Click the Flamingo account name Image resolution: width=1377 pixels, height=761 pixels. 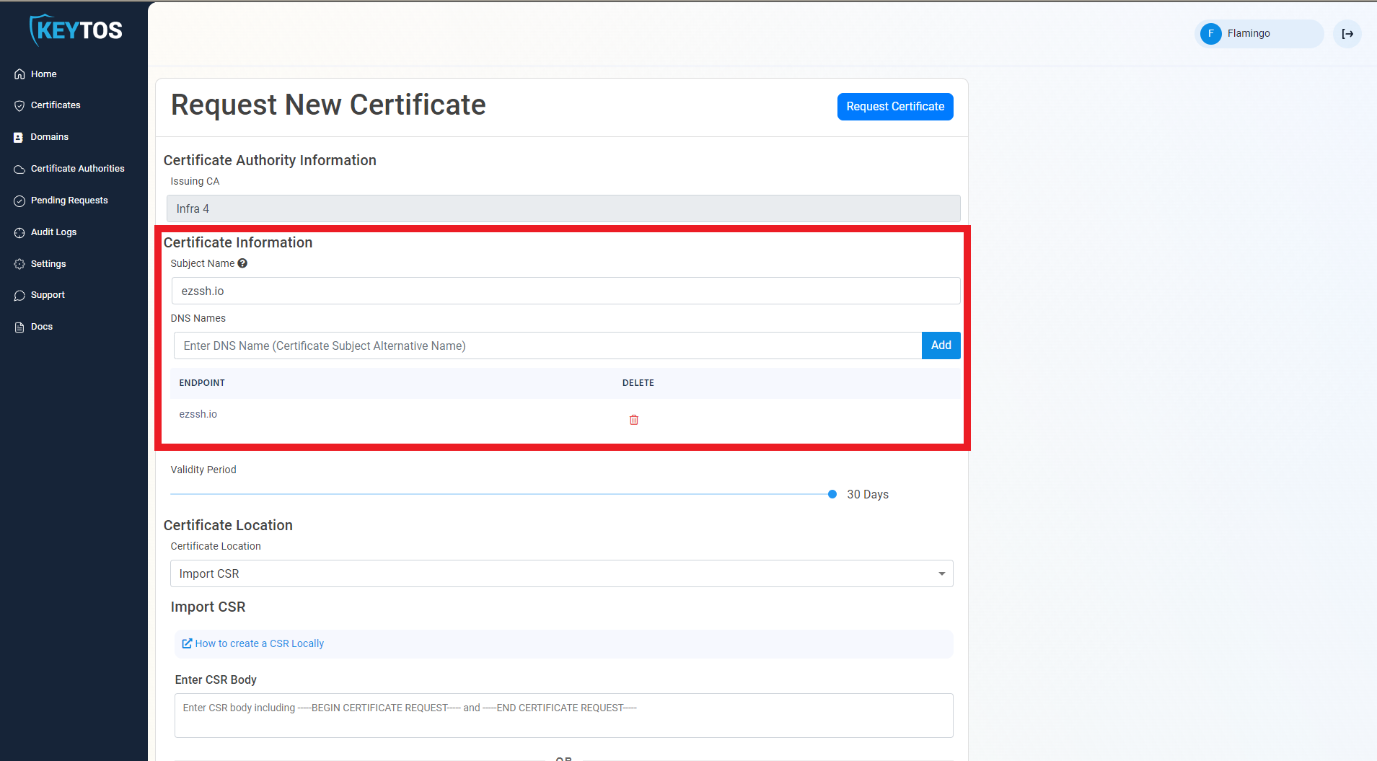[x=1249, y=33]
